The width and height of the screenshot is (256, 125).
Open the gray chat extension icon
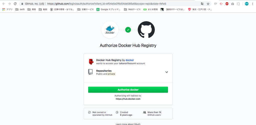pyautogui.click(x=215, y=3)
